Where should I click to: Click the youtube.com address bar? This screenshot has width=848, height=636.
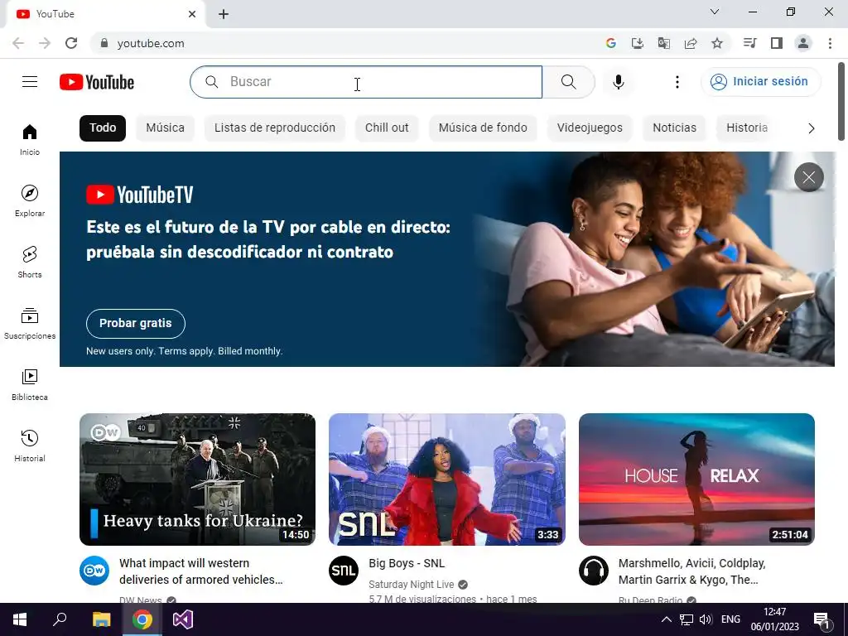click(346, 43)
